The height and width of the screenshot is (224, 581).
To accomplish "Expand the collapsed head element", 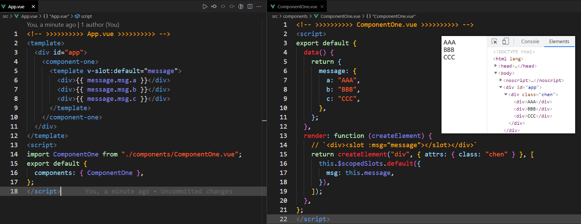I will (x=495, y=66).
